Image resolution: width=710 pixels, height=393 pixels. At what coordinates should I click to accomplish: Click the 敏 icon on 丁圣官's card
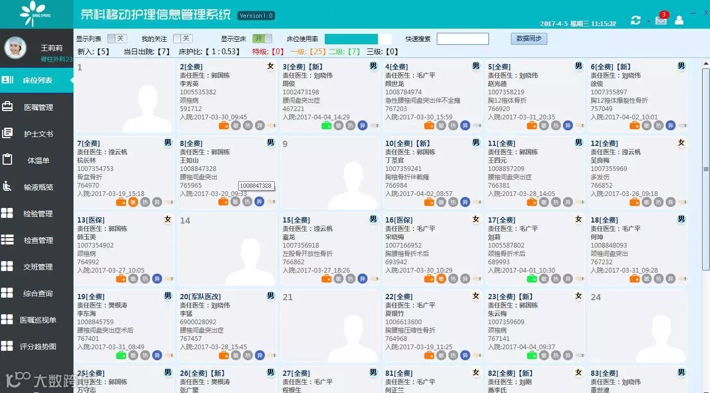[441, 202]
